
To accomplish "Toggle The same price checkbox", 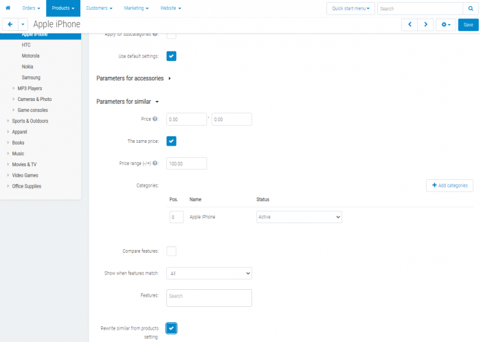I will (x=171, y=141).
